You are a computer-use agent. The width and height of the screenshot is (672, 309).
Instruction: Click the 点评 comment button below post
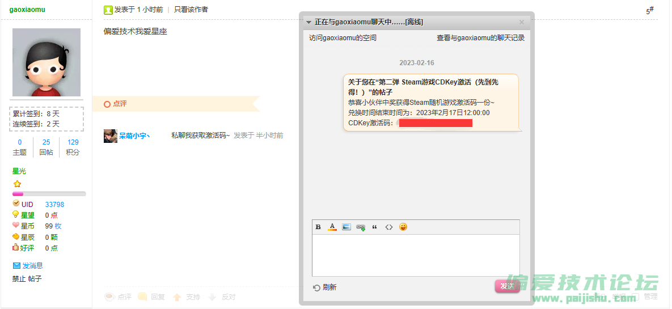click(119, 297)
